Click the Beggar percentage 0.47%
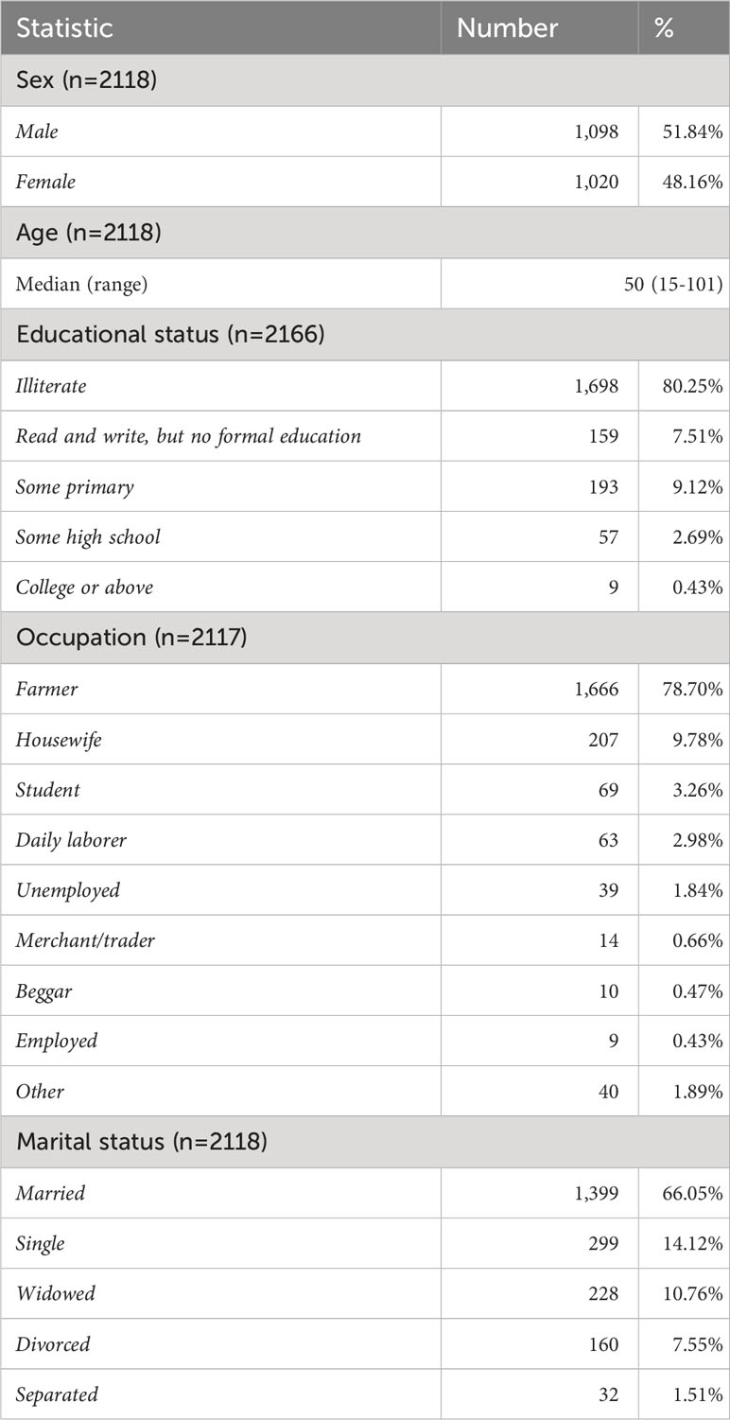Screen dimensions: 730x1420 pyautogui.click(x=695, y=990)
